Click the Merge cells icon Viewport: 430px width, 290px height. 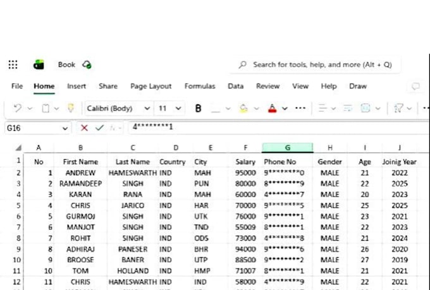365,108
